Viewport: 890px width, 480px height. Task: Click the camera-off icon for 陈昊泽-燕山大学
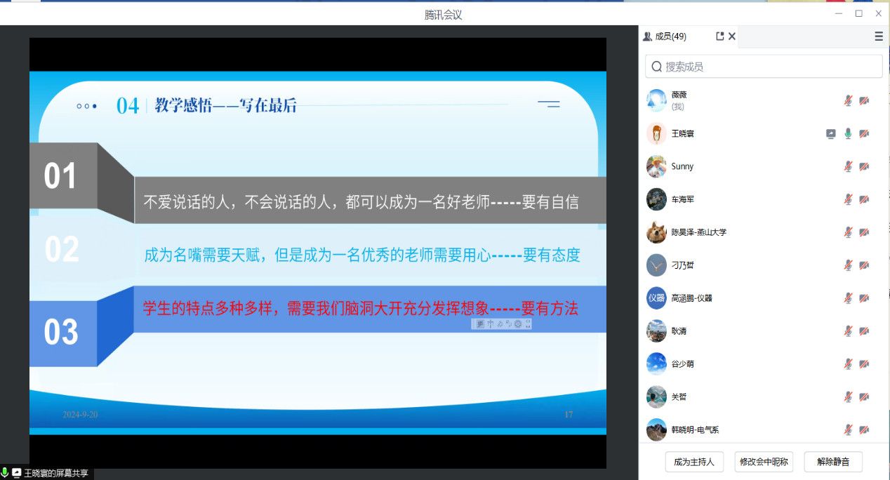[864, 232]
